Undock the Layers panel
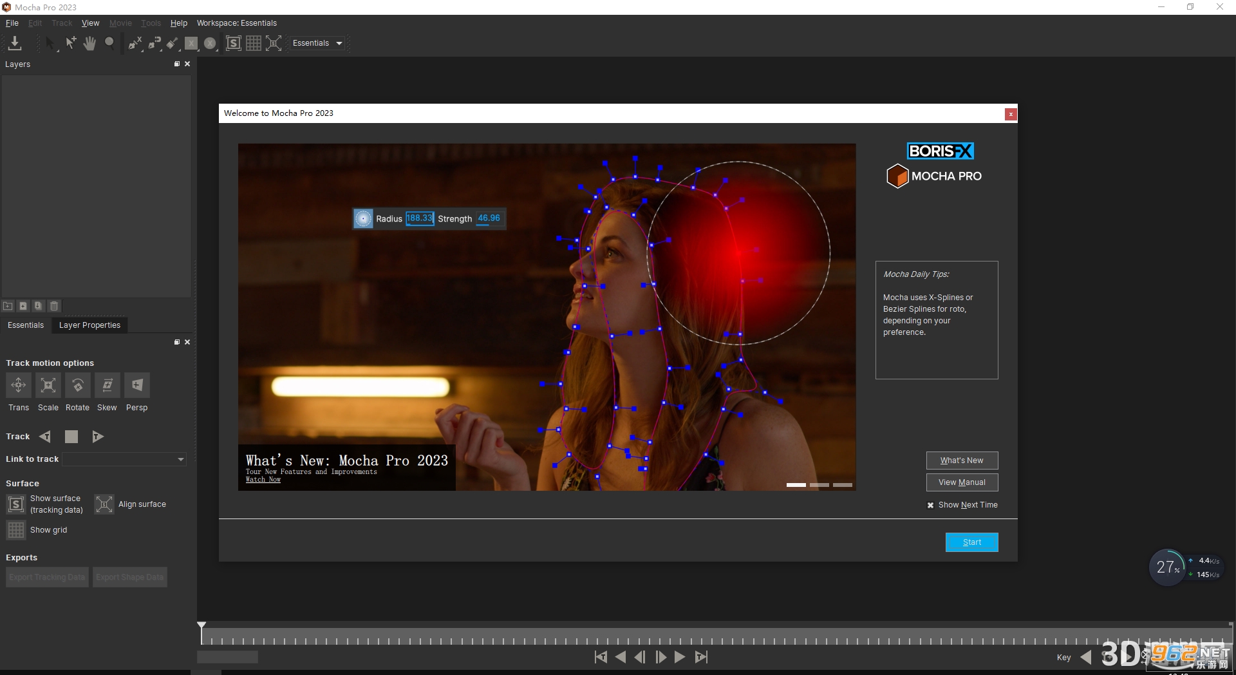Screen dimensions: 1236x675 (x=177, y=64)
